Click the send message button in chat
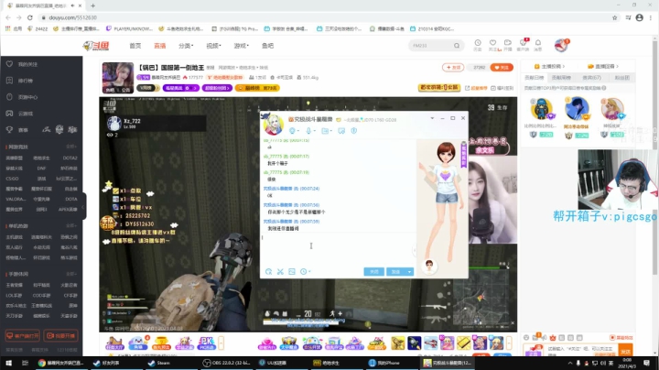659x370 pixels. tap(396, 272)
